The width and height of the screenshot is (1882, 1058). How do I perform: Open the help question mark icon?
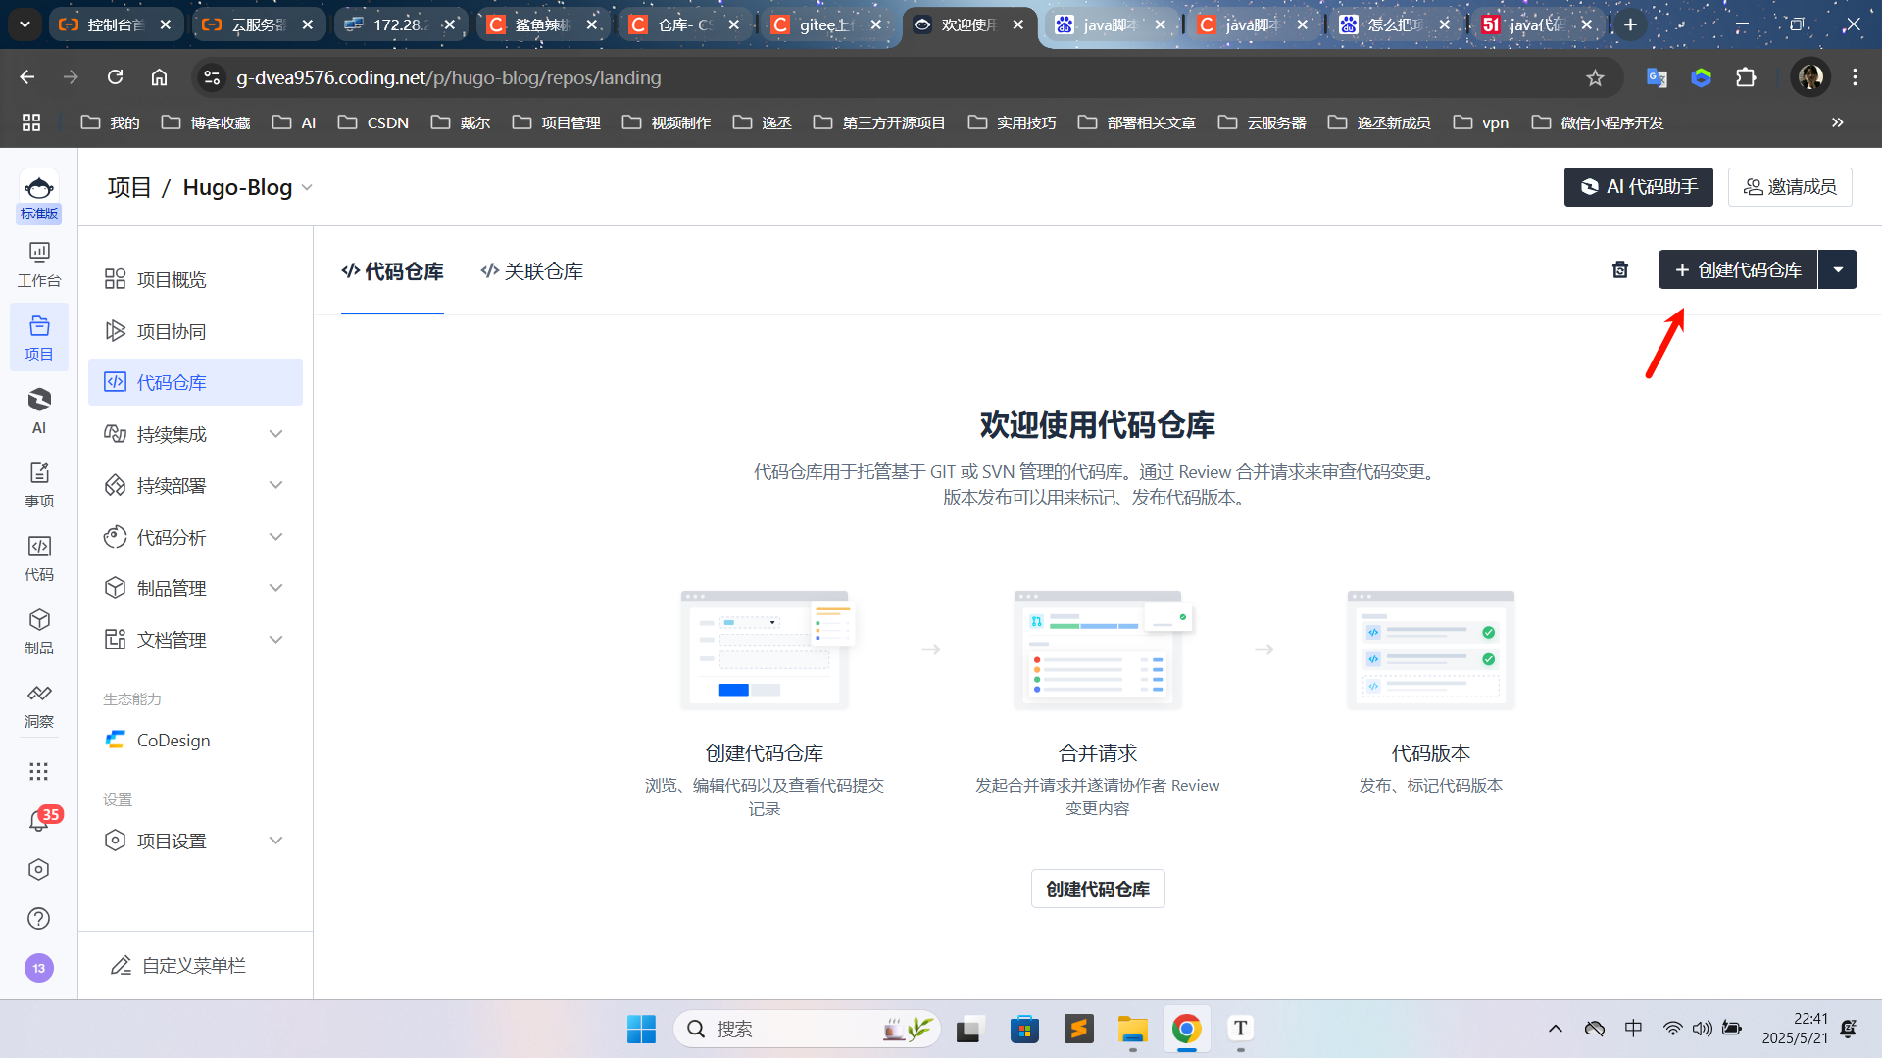coord(39,918)
